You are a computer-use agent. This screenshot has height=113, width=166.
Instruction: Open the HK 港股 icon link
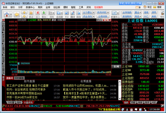coord(157,7)
